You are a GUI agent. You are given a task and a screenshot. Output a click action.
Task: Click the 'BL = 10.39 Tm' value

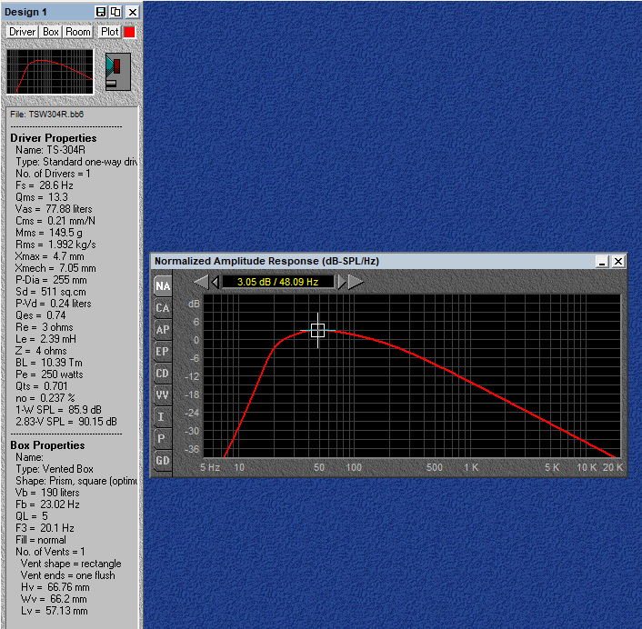tap(49, 363)
